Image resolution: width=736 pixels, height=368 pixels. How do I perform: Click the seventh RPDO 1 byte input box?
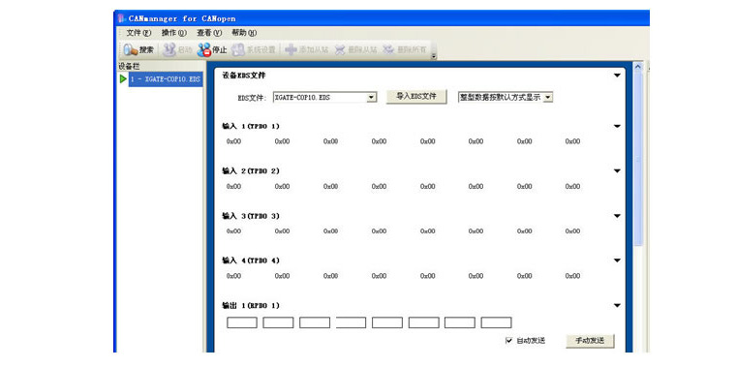[x=460, y=322]
